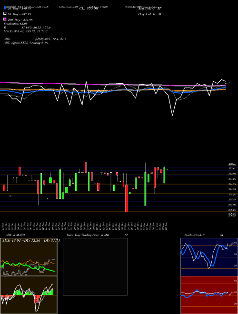Click the 314.93 price axis label
The image size is (238, 314).
(232, 189)
